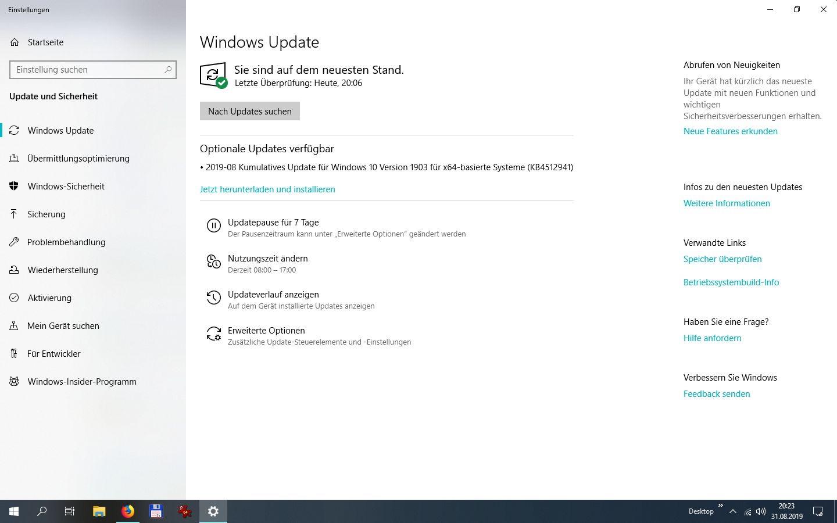Viewport: 837px width, 523px height.
Task: Click Weitere Informationen link
Action: [727, 203]
